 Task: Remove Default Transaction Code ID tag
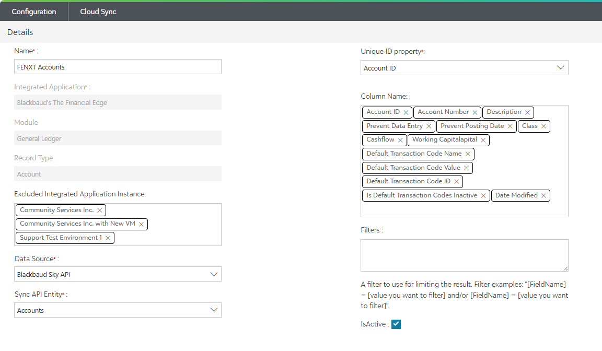coord(457,181)
